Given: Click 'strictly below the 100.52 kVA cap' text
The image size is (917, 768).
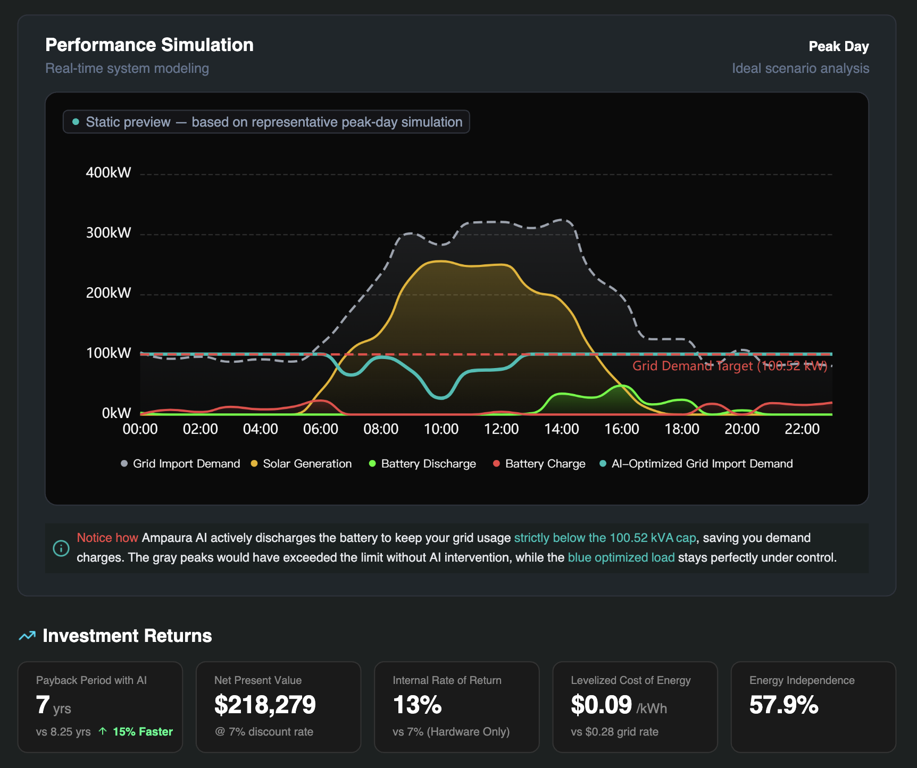Looking at the screenshot, I should (605, 538).
